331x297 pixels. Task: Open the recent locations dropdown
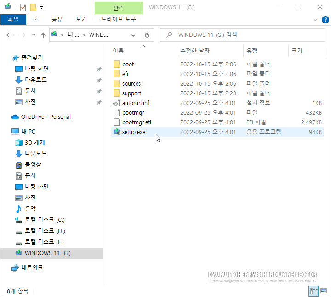[34, 35]
